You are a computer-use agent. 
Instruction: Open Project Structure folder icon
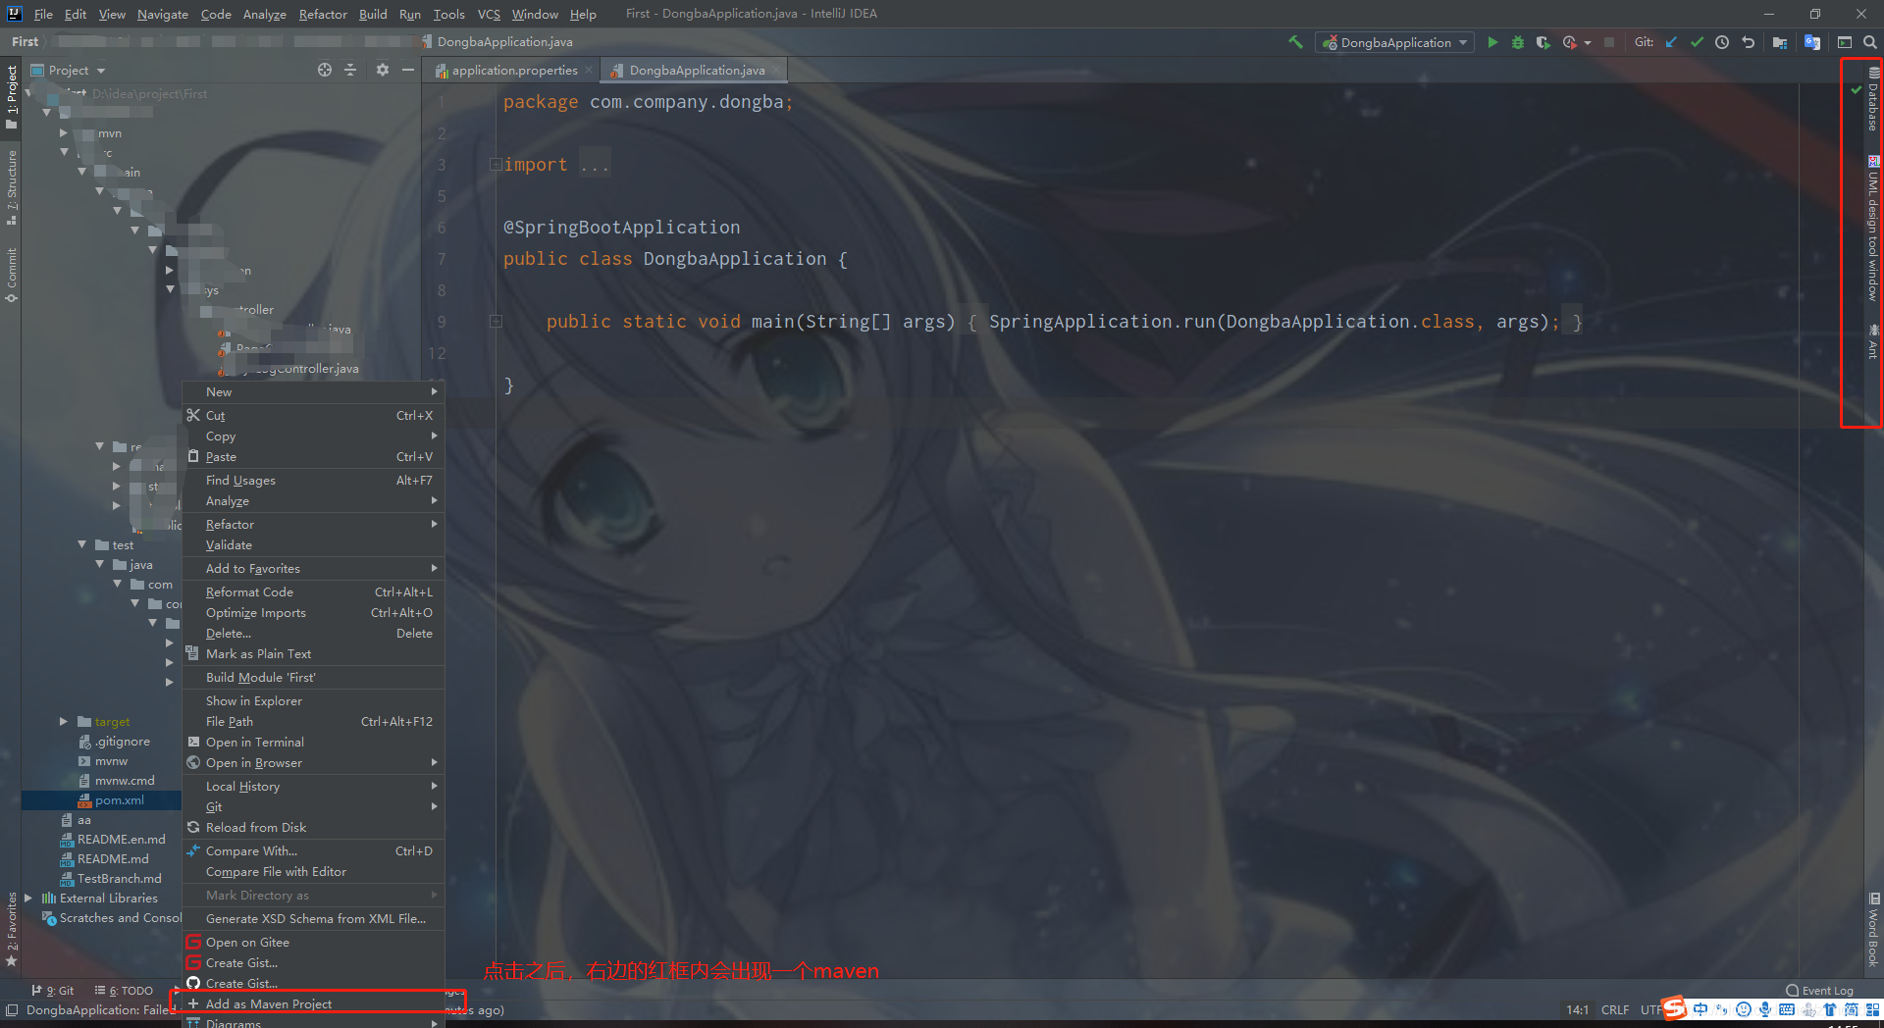click(1780, 42)
